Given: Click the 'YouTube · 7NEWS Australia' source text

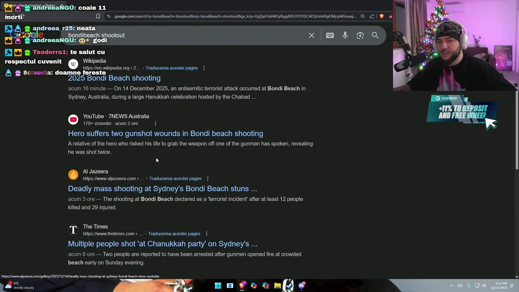Looking at the screenshot, I should pyautogui.click(x=116, y=116).
